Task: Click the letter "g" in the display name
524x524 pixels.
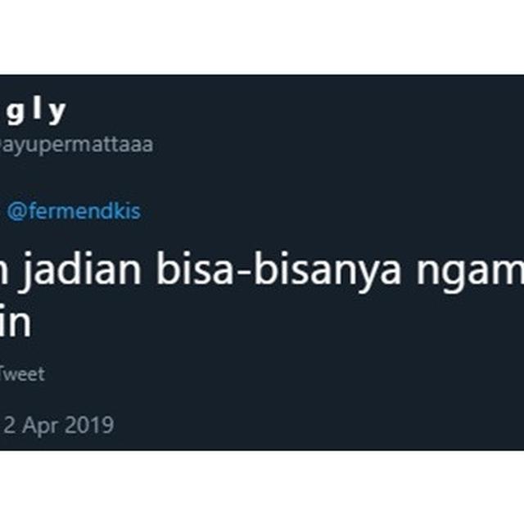Action: [x=16, y=114]
